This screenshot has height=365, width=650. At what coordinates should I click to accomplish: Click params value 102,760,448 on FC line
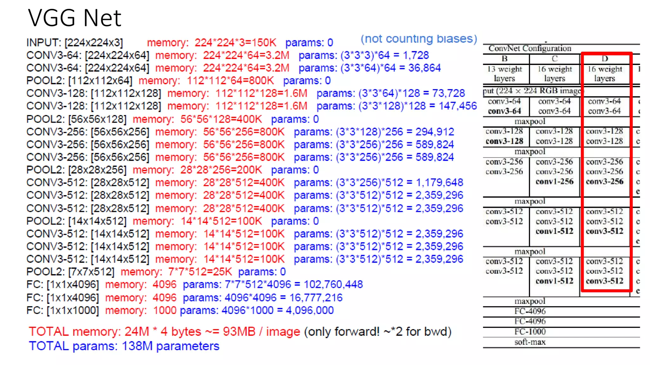333,284
